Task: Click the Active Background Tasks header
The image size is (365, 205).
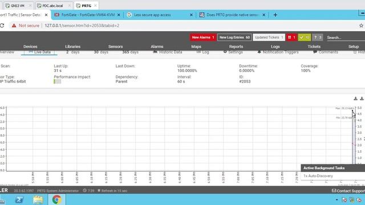Action: tap(333, 168)
